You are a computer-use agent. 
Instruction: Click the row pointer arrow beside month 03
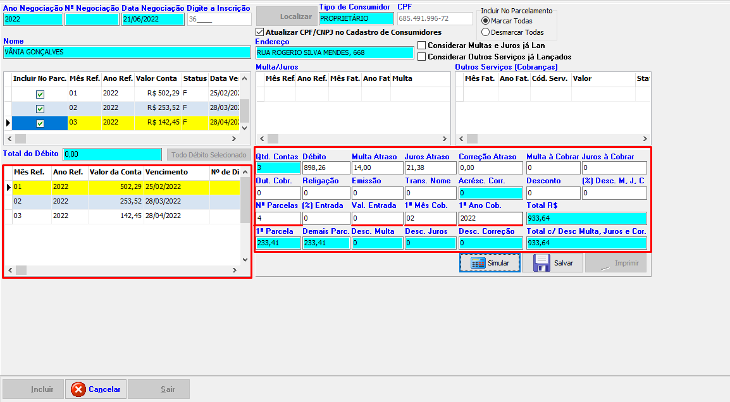[8, 123]
